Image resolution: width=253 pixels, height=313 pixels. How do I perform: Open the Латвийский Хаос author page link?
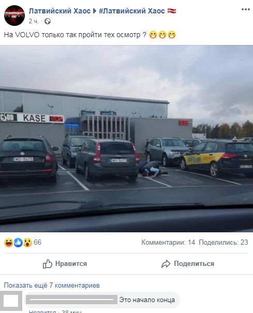tap(59, 11)
